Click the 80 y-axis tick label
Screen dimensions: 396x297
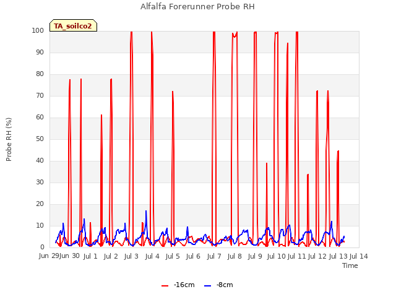click(x=40, y=74)
